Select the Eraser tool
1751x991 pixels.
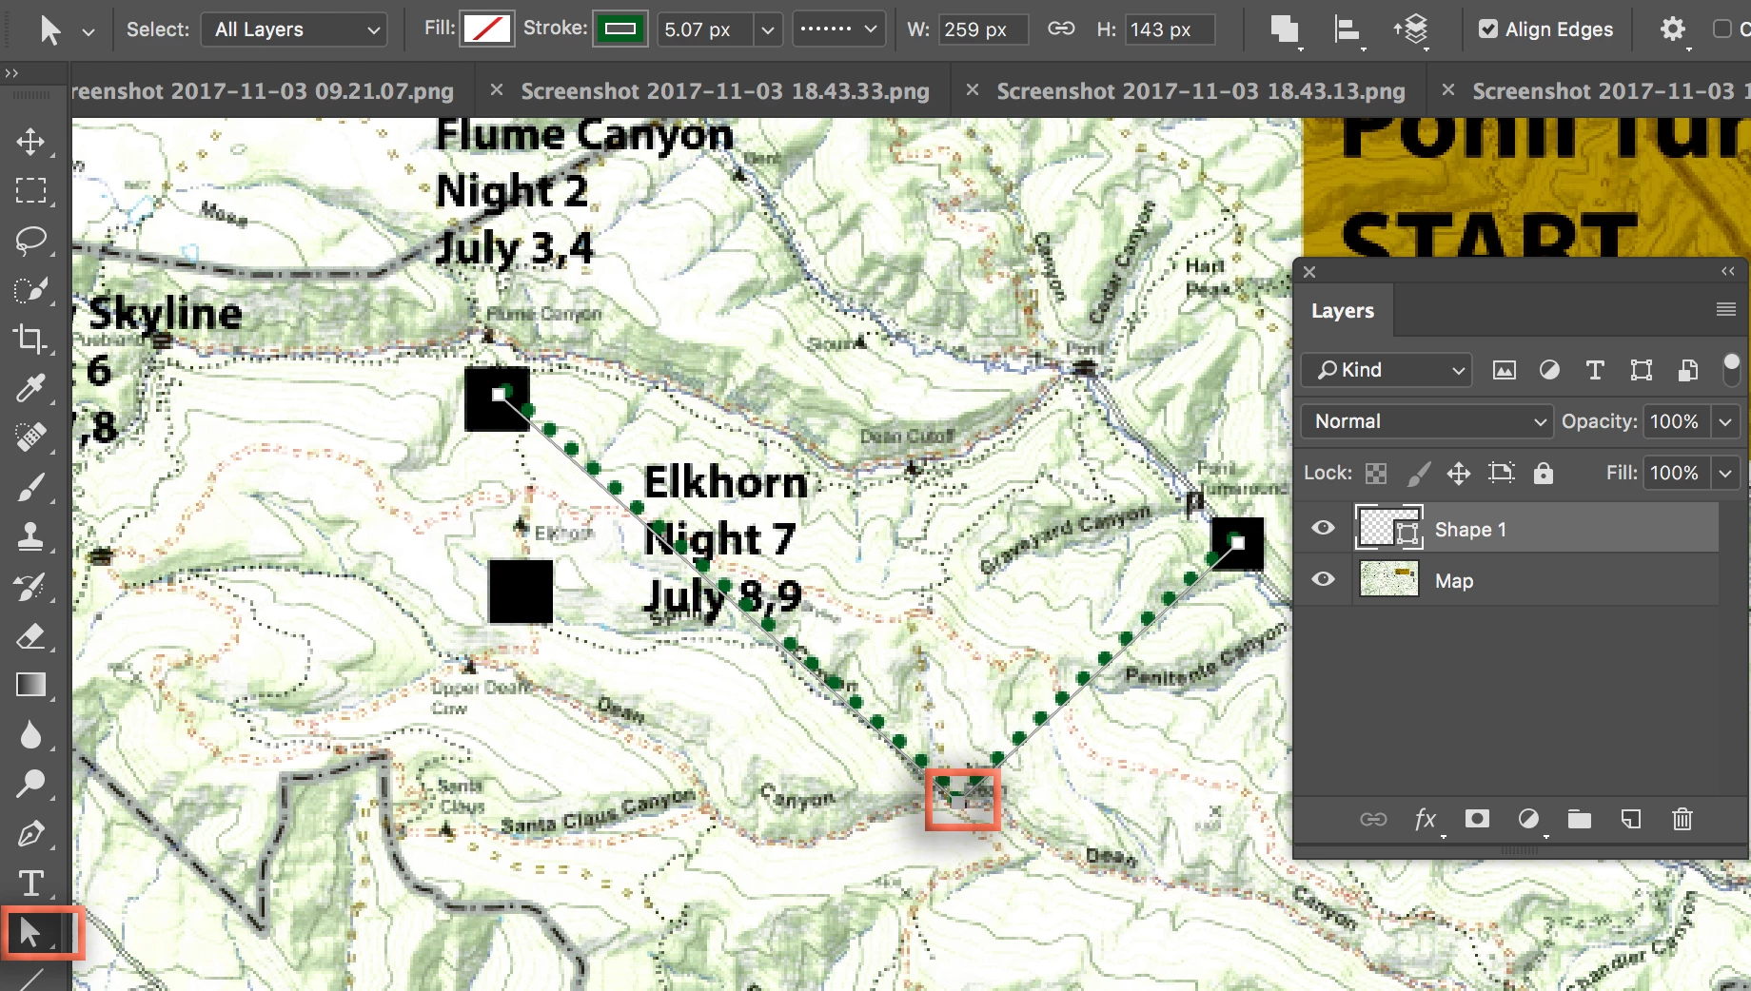tap(30, 635)
